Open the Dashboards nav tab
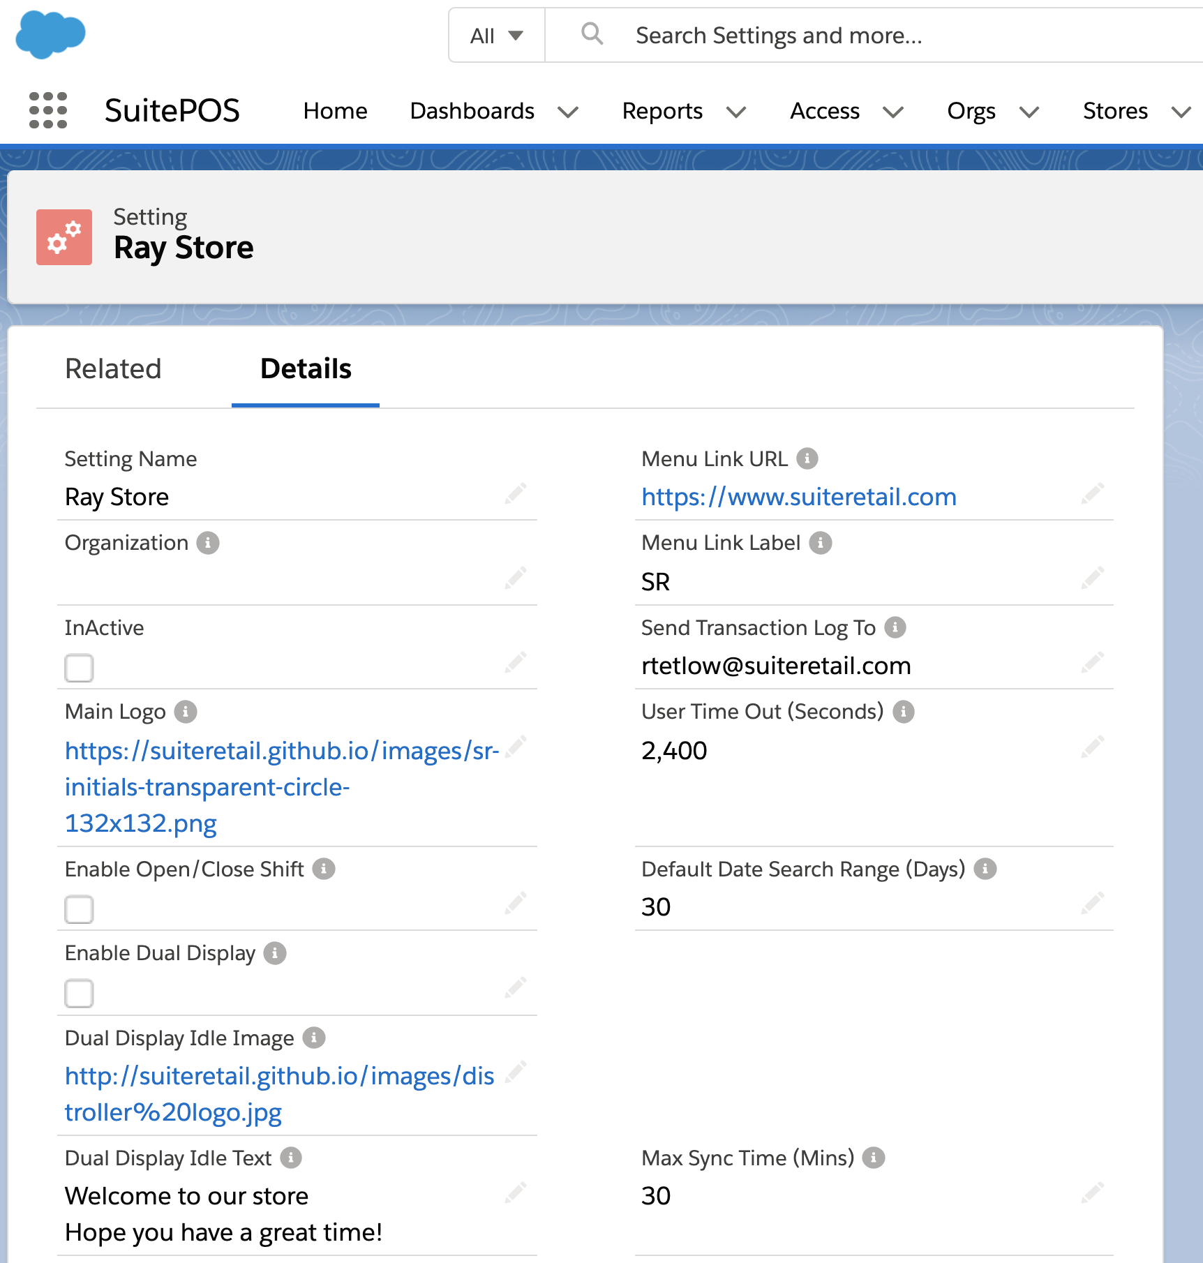The height and width of the screenshot is (1263, 1203). tap(472, 111)
